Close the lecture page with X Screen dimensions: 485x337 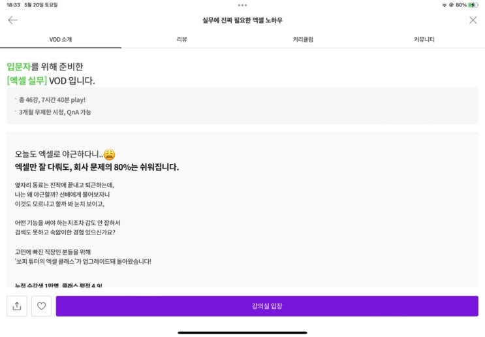click(473, 20)
